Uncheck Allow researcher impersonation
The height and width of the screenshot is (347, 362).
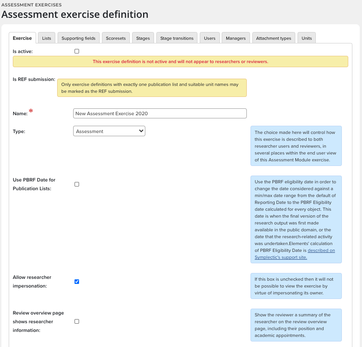pyautogui.click(x=77, y=282)
